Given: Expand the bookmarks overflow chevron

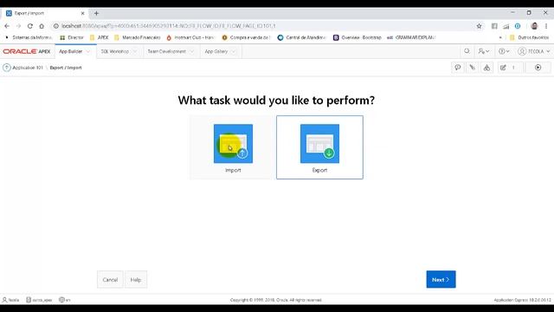Looking at the screenshot, I should pyautogui.click(x=500, y=37).
